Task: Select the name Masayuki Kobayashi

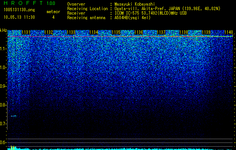Action: coord(135,4)
